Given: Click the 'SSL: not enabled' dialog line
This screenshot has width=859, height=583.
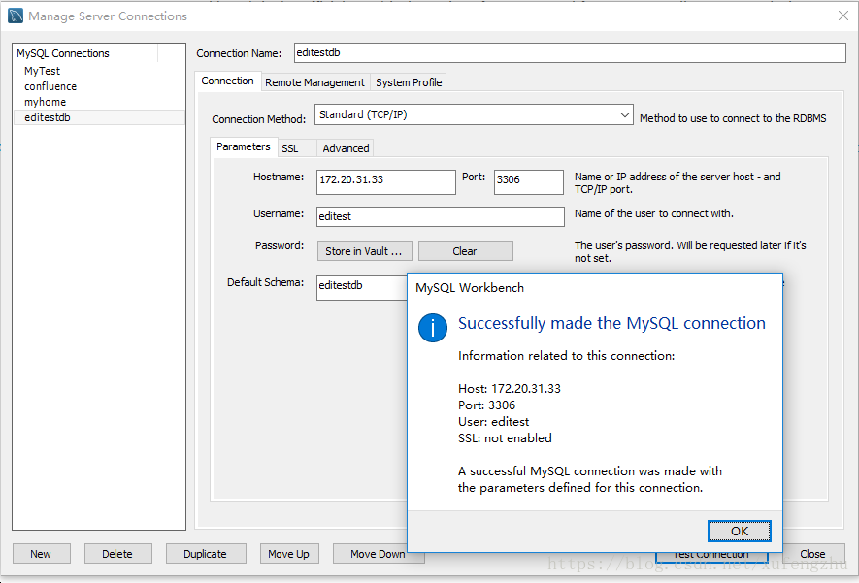Looking at the screenshot, I should [x=505, y=437].
